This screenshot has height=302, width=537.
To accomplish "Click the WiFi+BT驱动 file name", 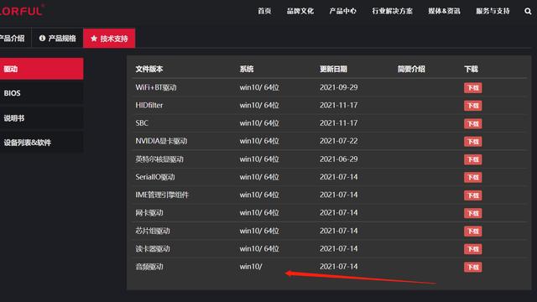I will point(156,87).
